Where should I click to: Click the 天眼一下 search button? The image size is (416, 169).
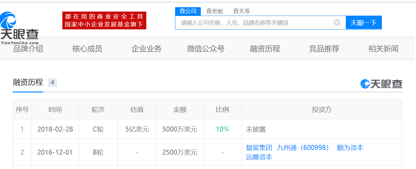pyautogui.click(x=364, y=22)
